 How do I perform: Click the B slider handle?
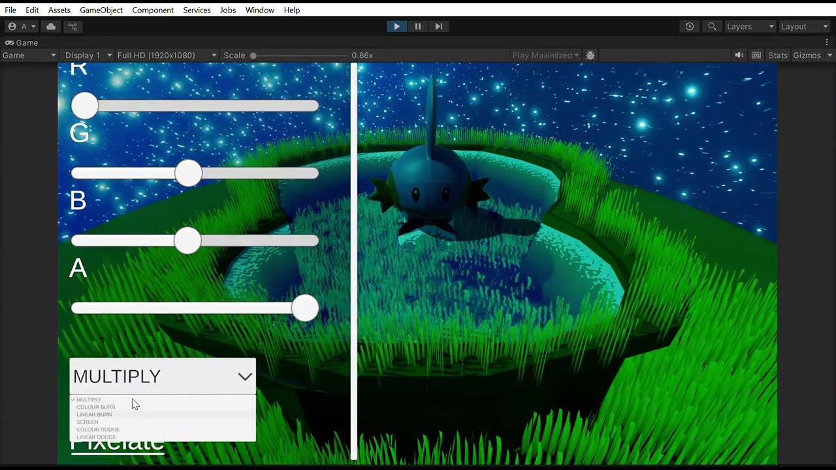[x=188, y=241]
